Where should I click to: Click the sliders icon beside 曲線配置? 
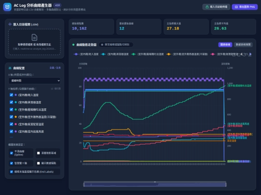(10, 68)
